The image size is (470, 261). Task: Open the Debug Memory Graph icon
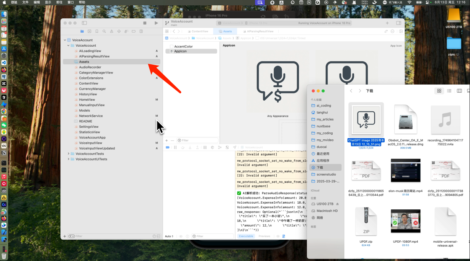220,147
